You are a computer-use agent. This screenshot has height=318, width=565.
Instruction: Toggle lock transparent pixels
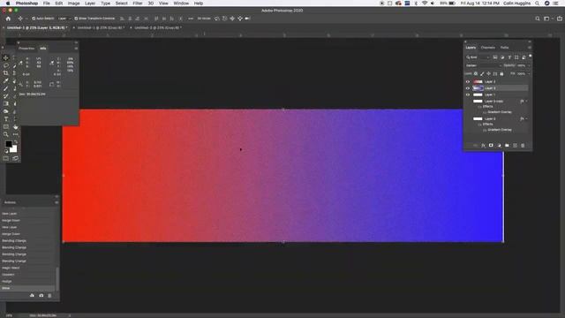coord(476,73)
